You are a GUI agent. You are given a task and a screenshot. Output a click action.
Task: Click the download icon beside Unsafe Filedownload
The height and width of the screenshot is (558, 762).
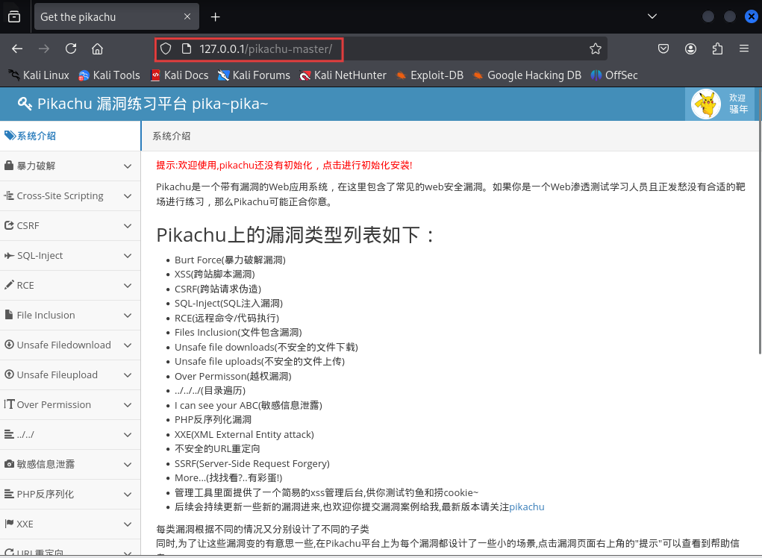pos(9,345)
